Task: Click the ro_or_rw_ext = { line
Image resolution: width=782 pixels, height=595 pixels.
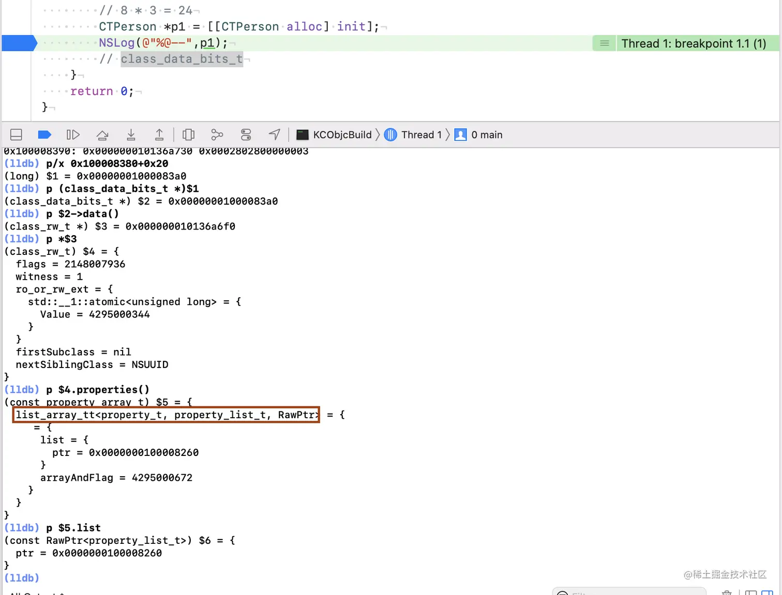Action: [64, 289]
